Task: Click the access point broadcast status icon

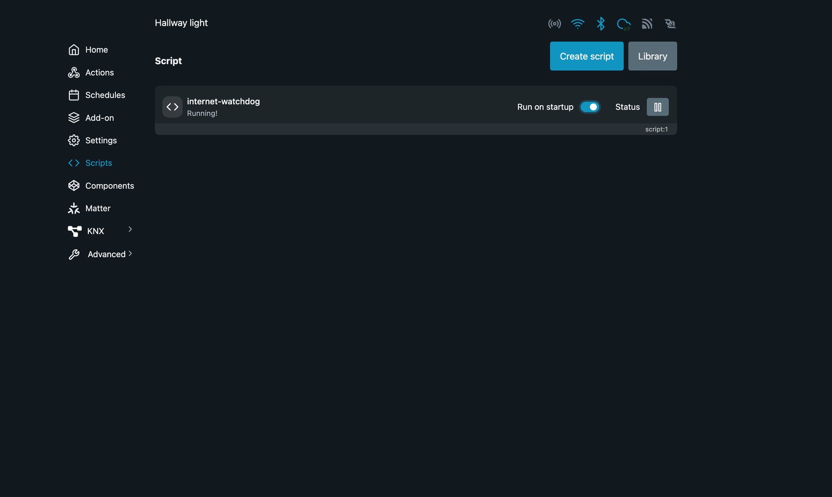Action: (x=554, y=23)
